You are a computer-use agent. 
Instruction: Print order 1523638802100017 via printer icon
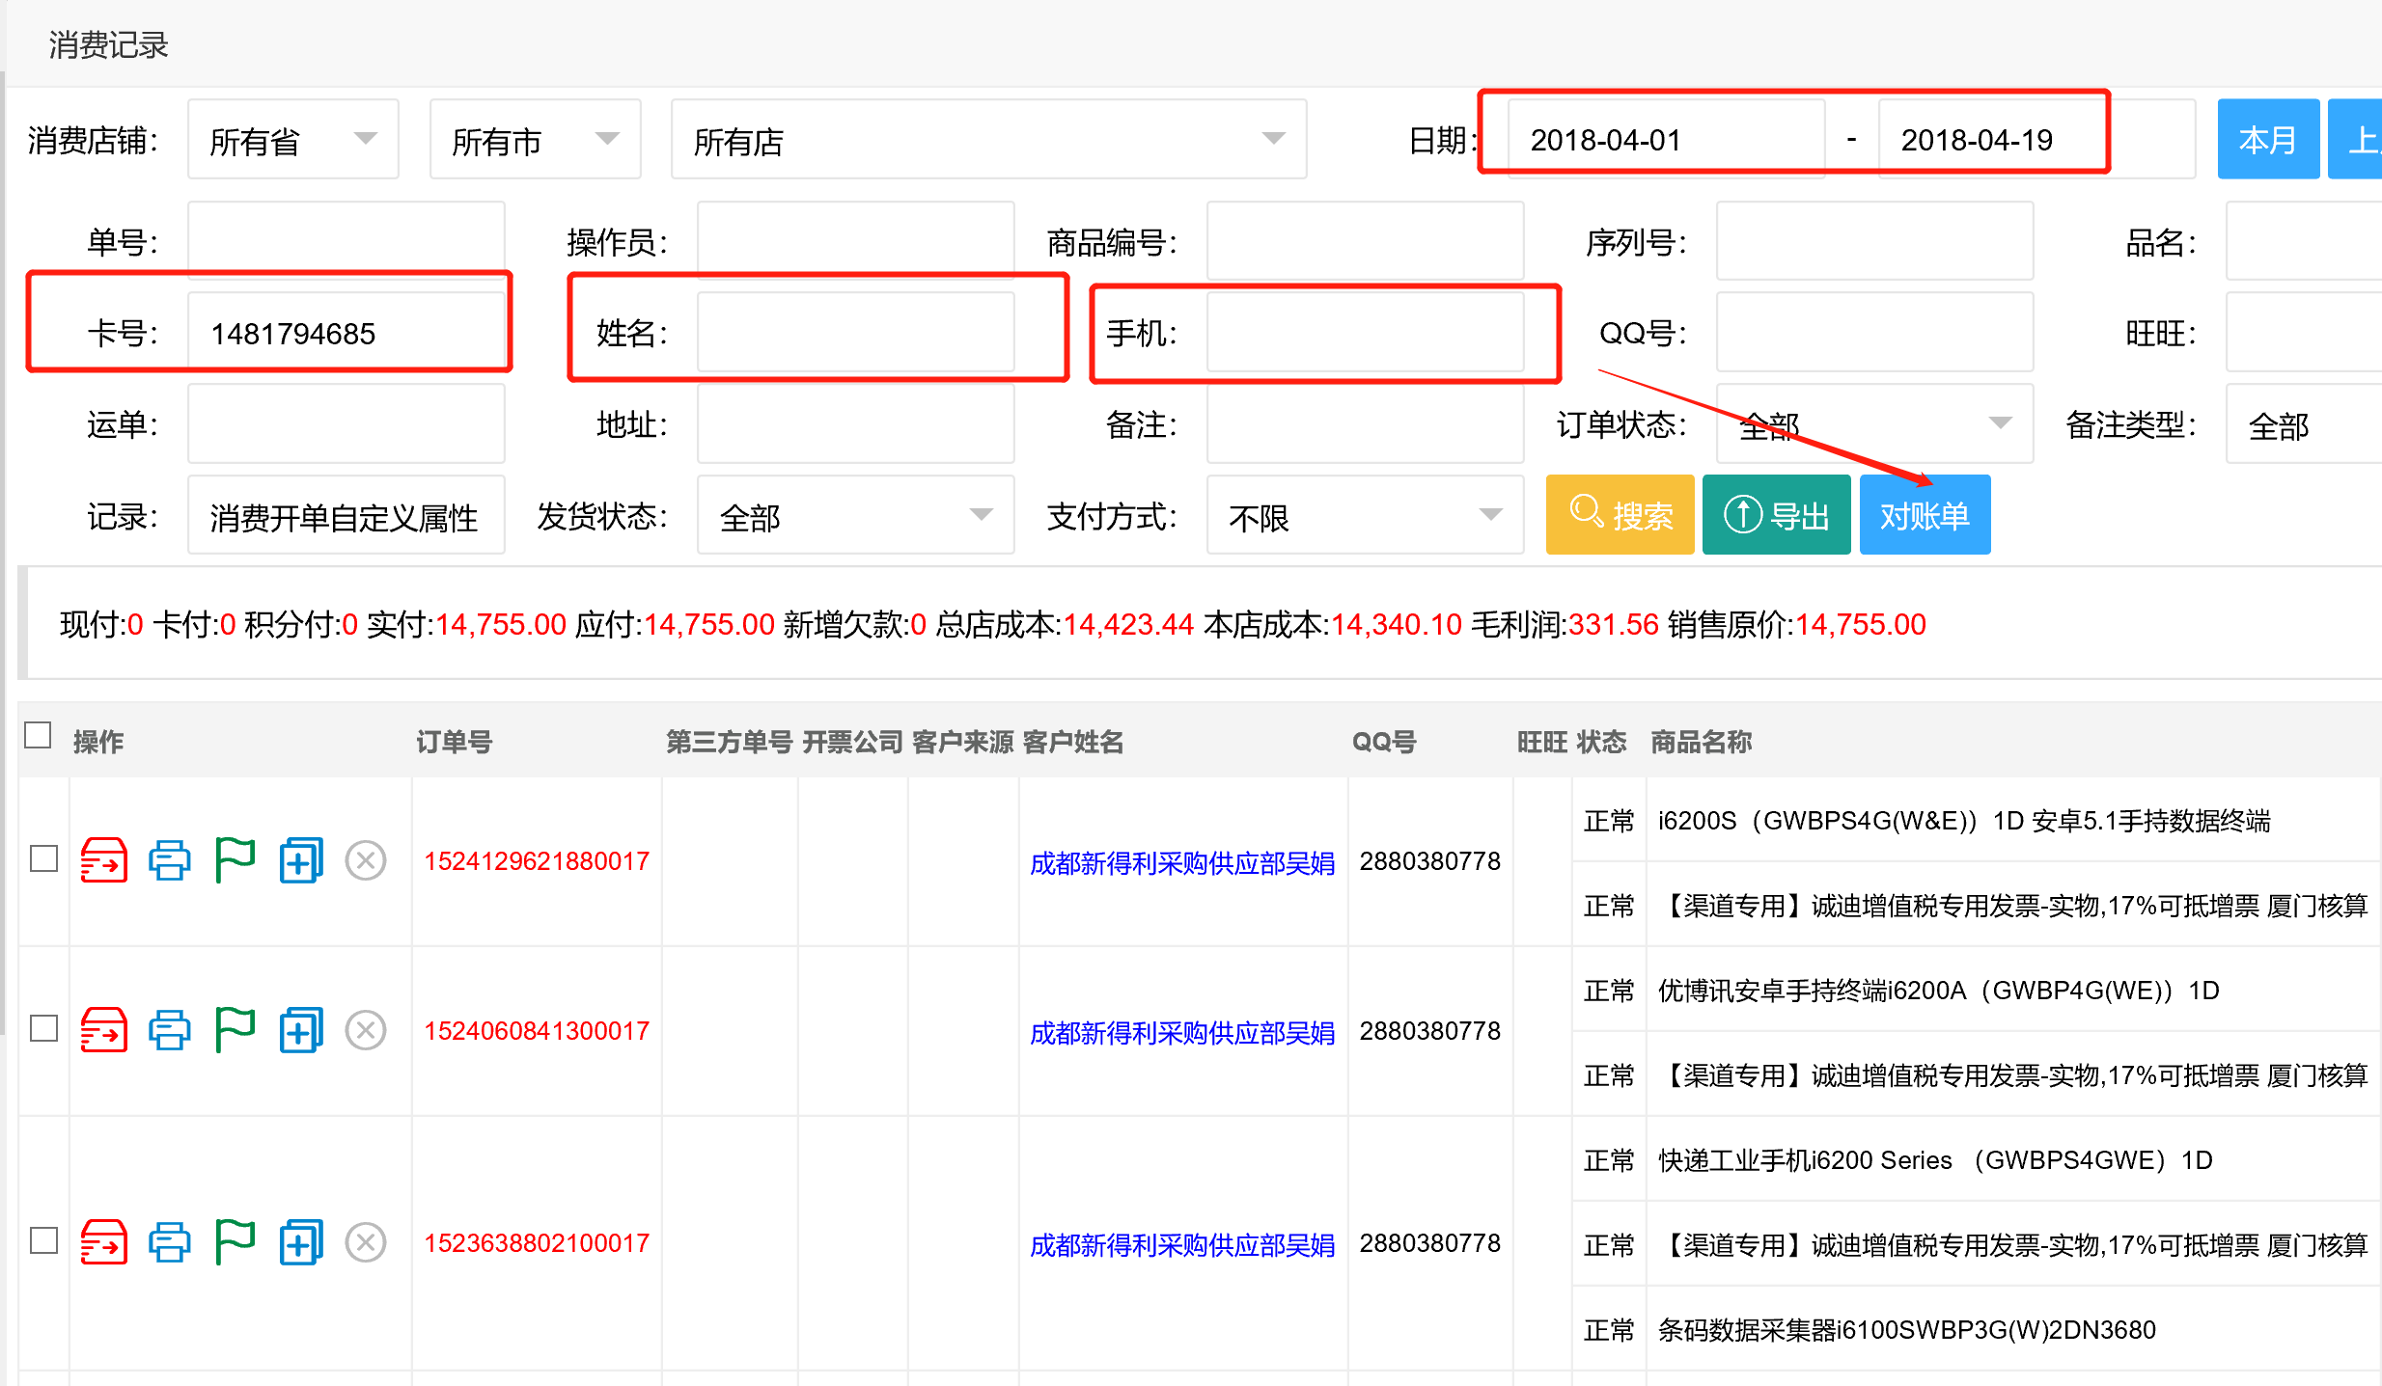170,1242
